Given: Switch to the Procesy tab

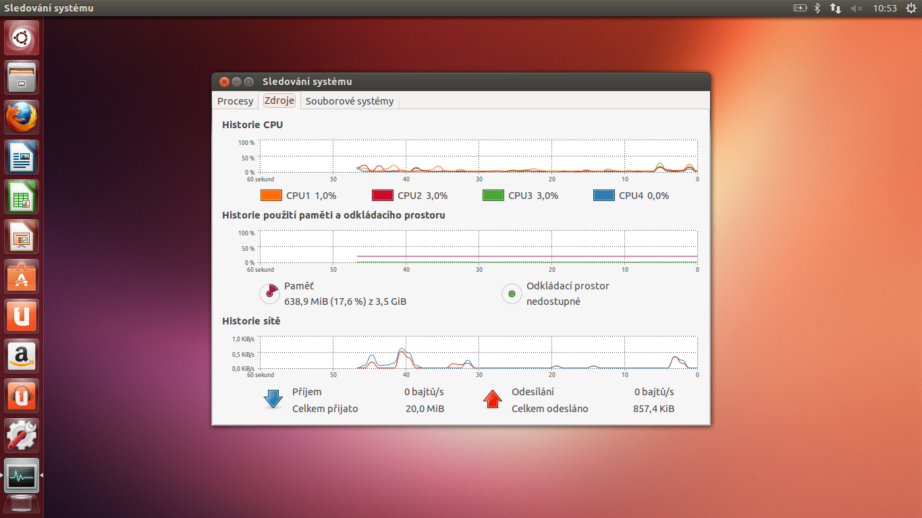Looking at the screenshot, I should [x=235, y=100].
